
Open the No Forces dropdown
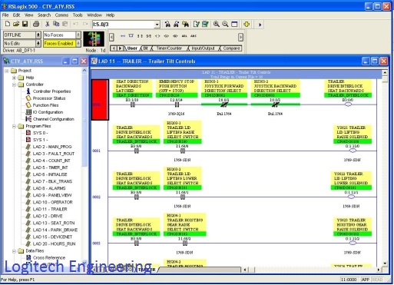[x=78, y=35]
